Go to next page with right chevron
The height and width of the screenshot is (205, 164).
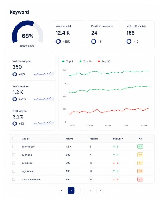point(100,190)
